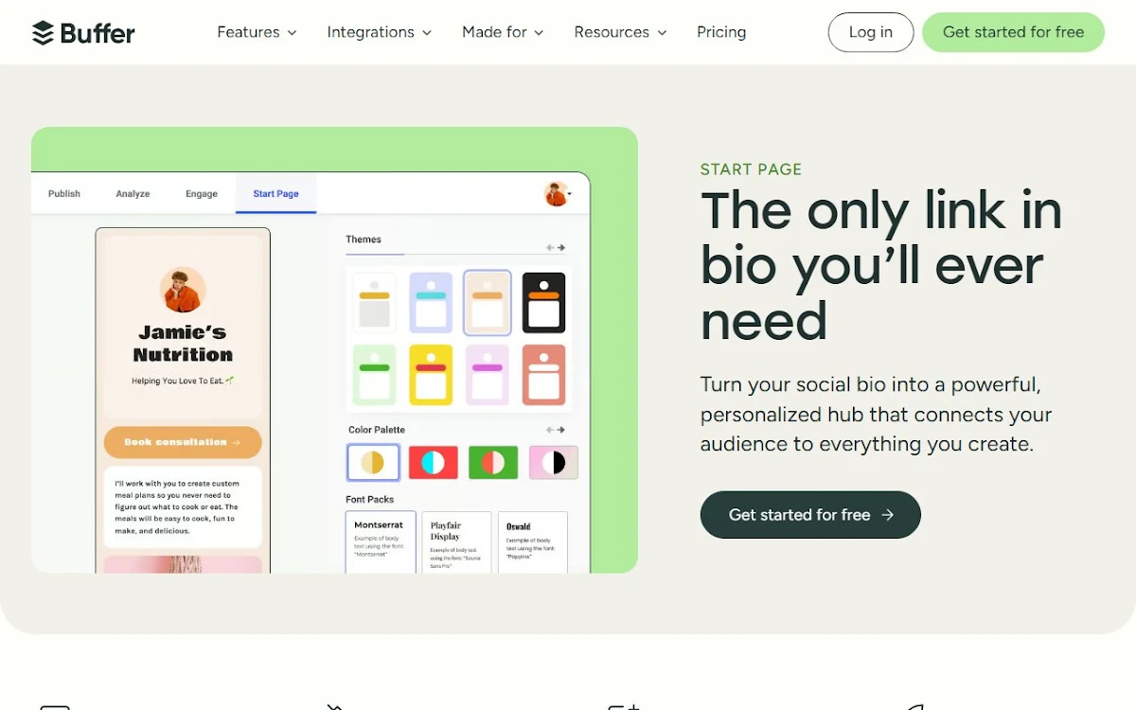The width and height of the screenshot is (1136, 710).
Task: Choose the green color palette swatch
Action: tap(493, 462)
